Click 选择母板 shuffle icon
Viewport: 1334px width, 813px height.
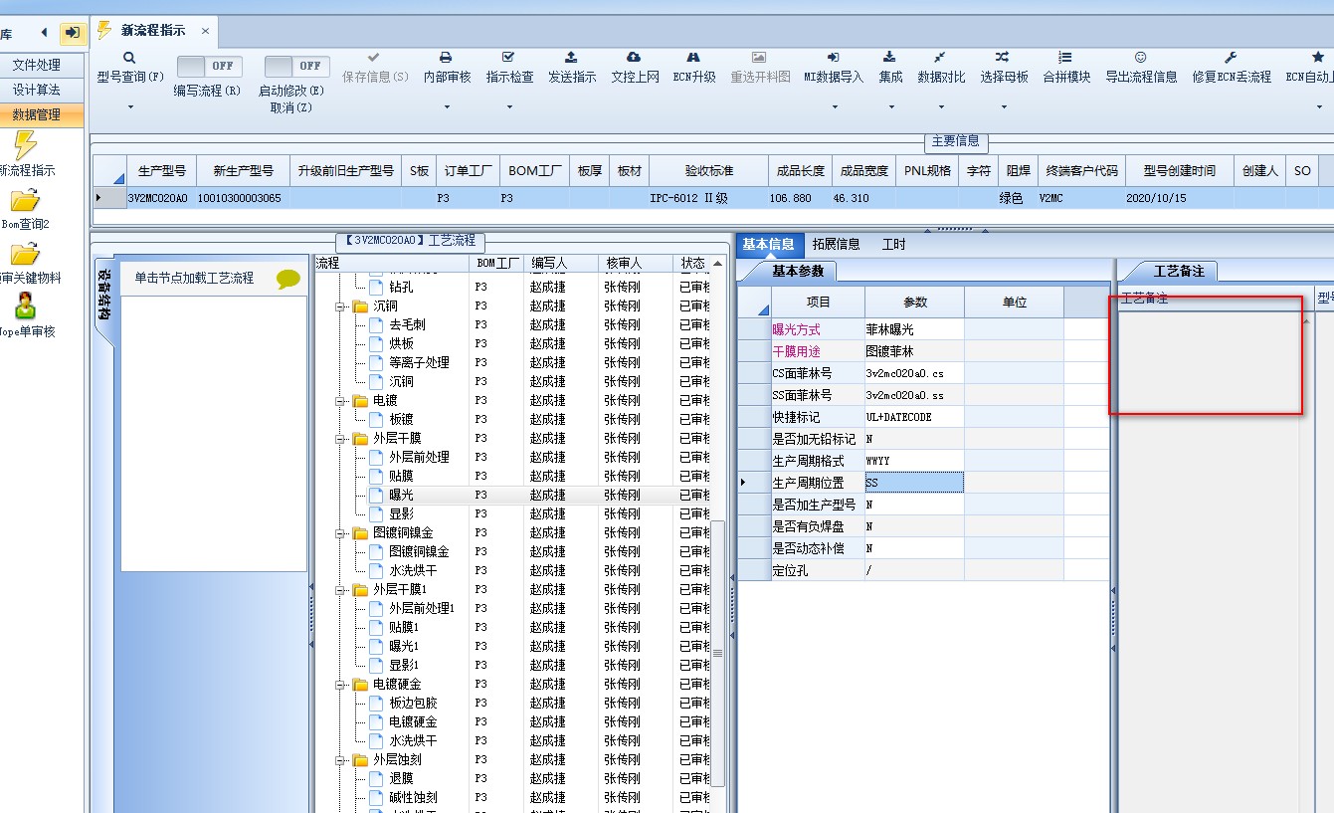click(x=1003, y=58)
